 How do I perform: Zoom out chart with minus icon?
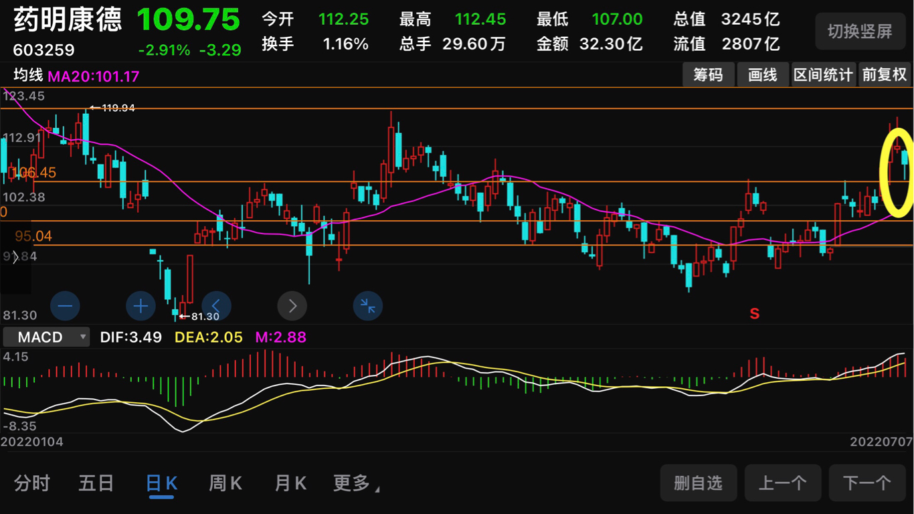point(65,307)
